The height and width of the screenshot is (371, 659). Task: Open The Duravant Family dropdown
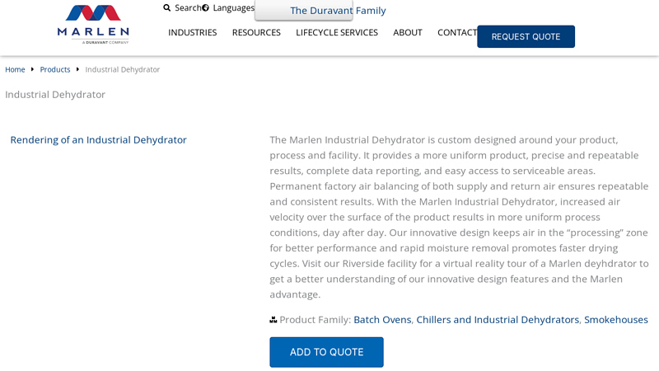337,11
